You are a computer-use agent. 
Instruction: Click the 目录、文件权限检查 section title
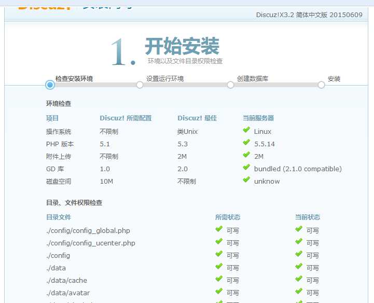[74, 203]
